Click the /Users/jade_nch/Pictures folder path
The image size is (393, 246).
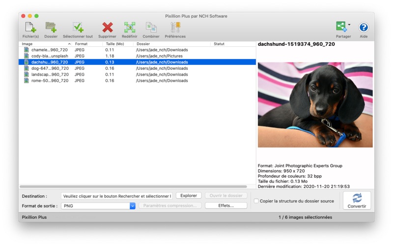[x=159, y=56]
